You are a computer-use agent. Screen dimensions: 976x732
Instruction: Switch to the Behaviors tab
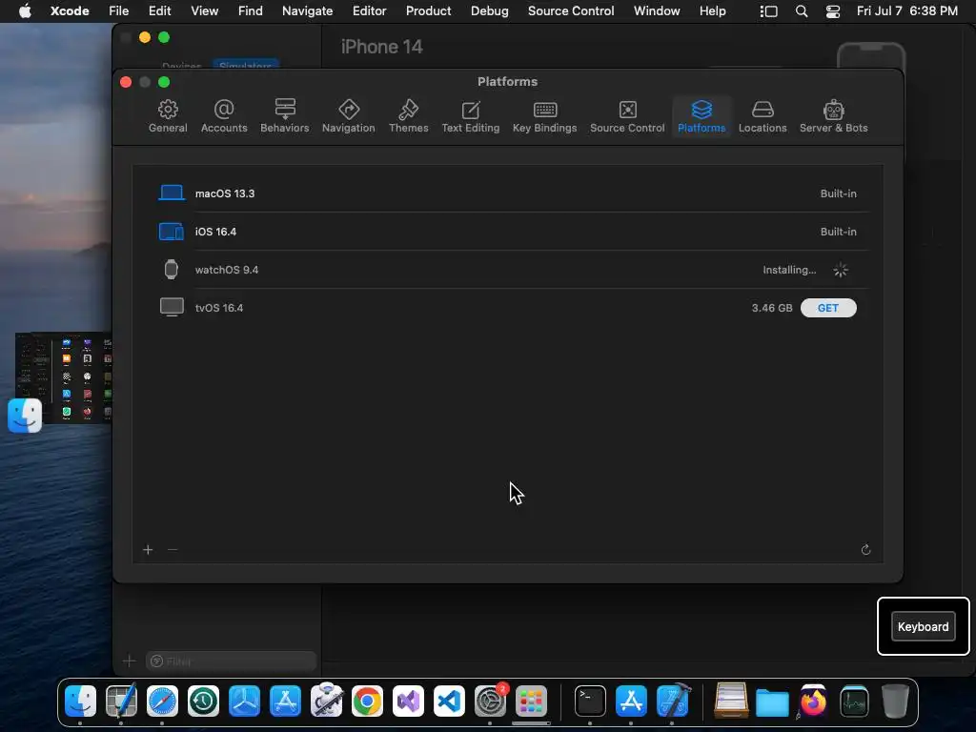(x=284, y=116)
